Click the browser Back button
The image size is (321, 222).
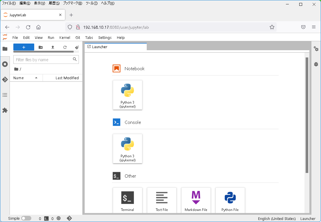point(7,27)
